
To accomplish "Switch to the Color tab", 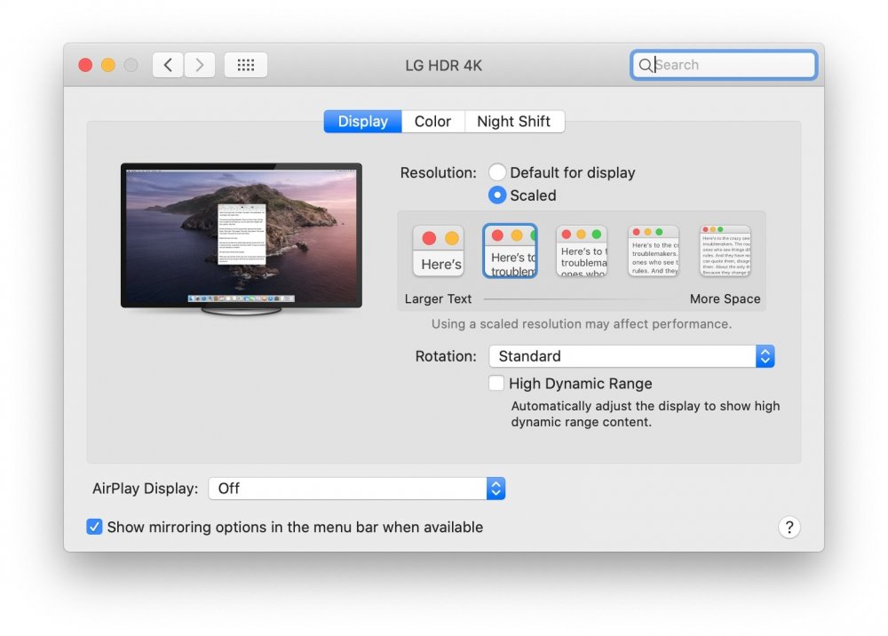I will 432,121.
